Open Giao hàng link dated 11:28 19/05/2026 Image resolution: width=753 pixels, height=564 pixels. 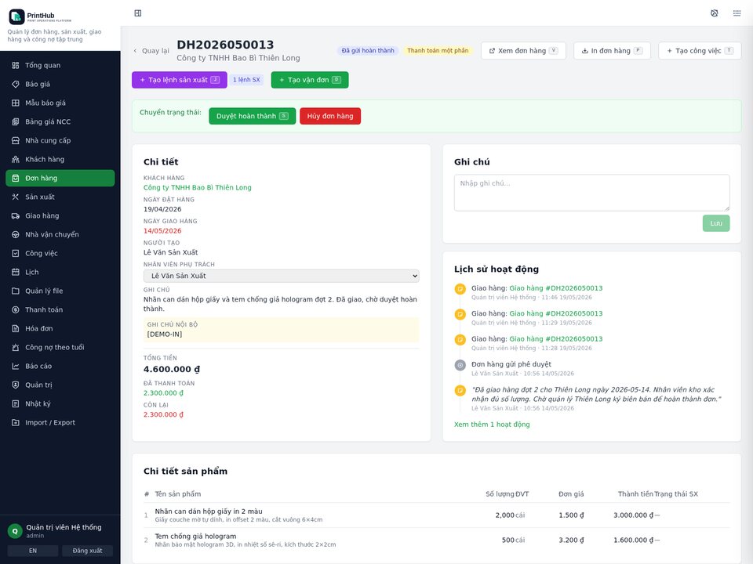555,339
